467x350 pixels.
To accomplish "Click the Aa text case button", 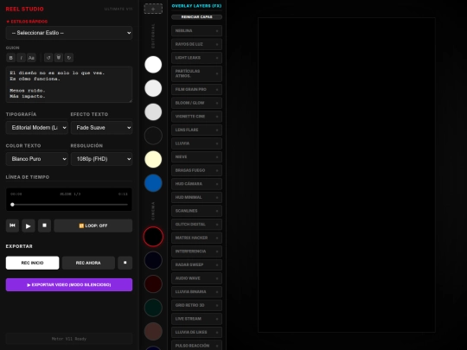I will pos(31,58).
